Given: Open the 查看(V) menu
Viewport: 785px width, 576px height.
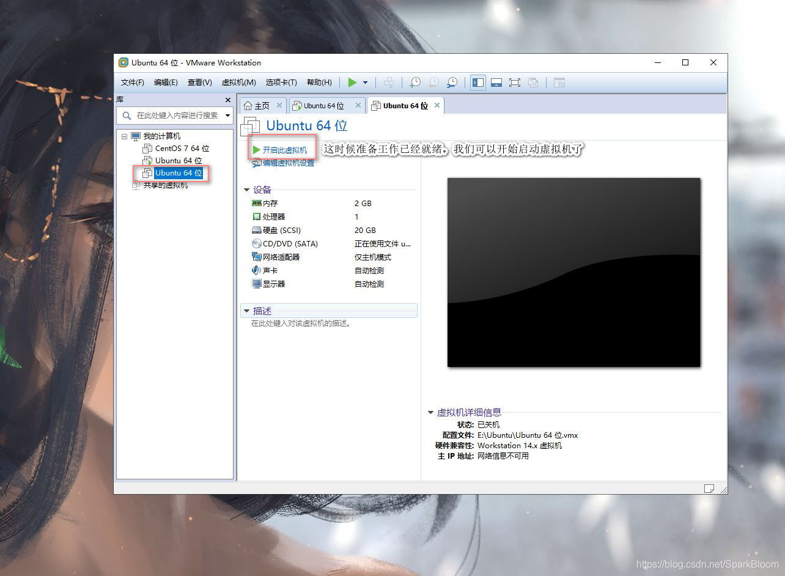Looking at the screenshot, I should [x=199, y=83].
